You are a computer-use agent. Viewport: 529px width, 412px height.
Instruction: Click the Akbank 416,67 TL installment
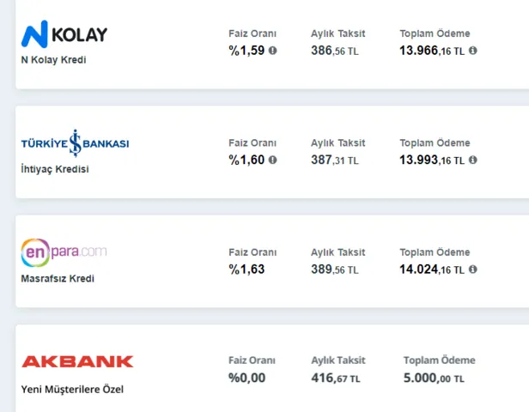pyautogui.click(x=336, y=378)
